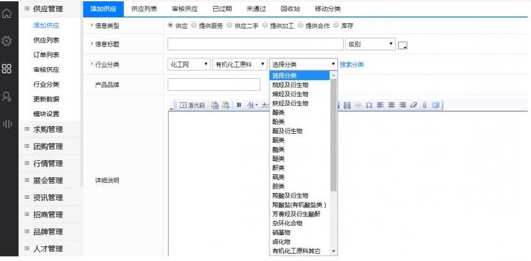
Task: Open the 有机化工原料 dropdown
Action: tap(240, 64)
